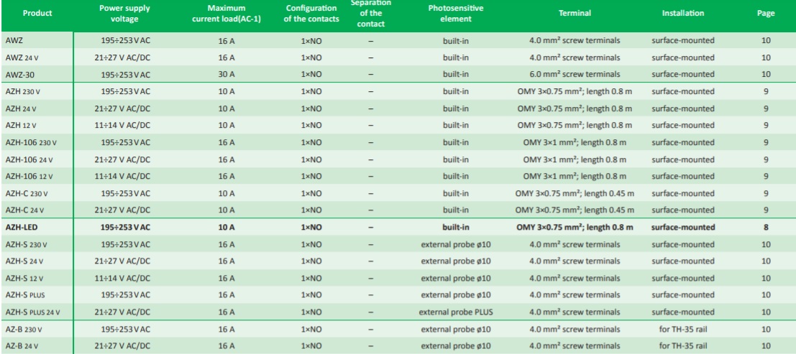Click the Installation column header
The height and width of the screenshot is (354, 796).
point(683,14)
